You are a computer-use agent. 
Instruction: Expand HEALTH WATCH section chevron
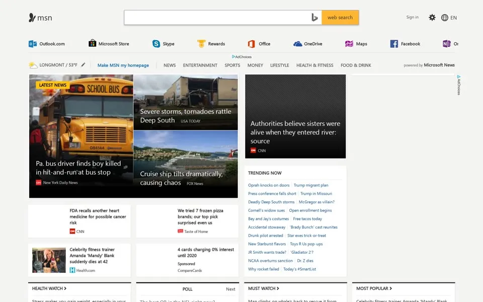[65, 288]
